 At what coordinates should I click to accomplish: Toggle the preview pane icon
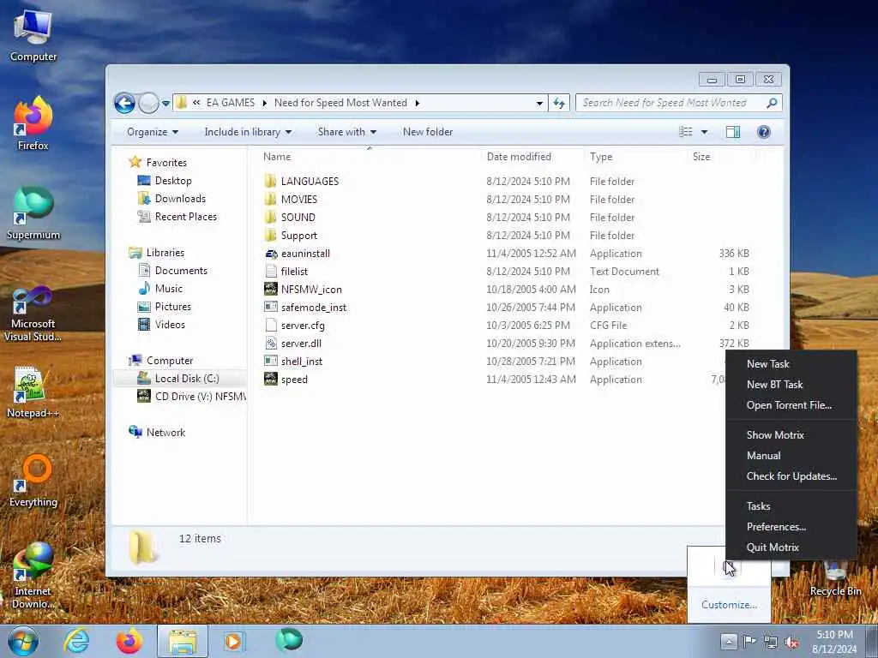coord(733,132)
